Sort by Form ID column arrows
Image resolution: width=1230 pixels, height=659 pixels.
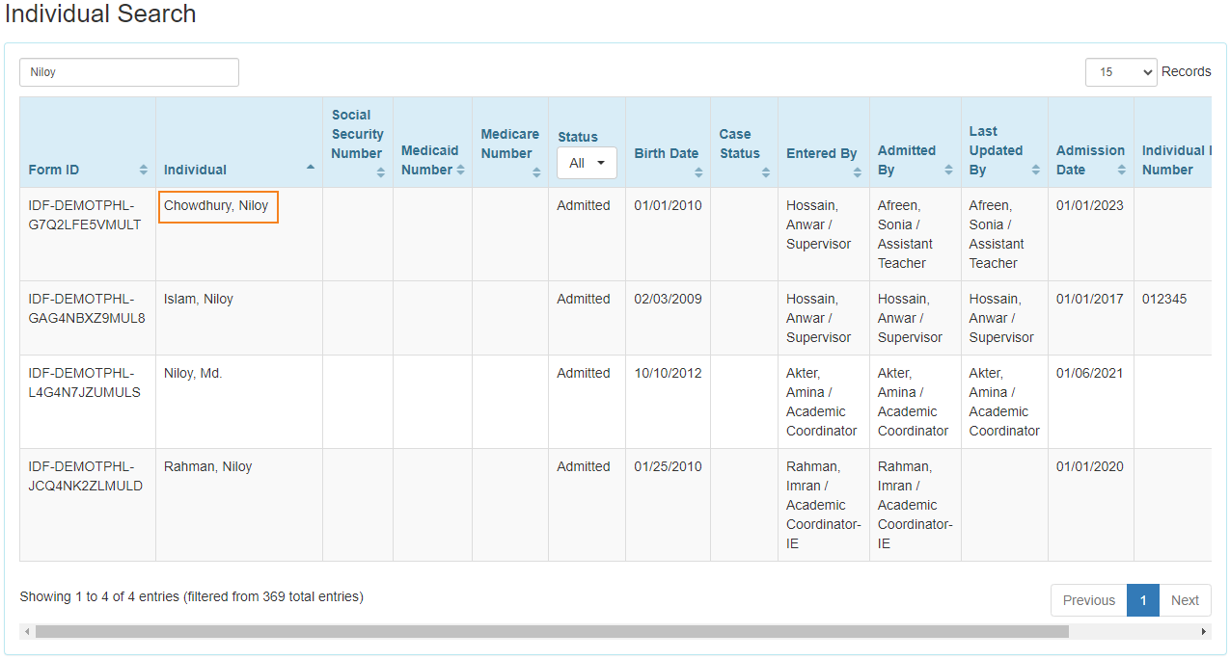click(144, 170)
